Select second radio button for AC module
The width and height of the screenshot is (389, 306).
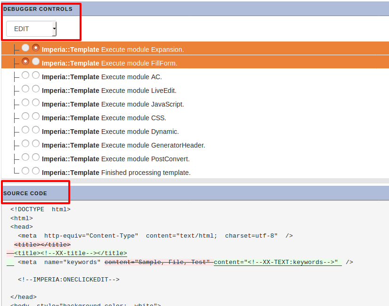36,75
